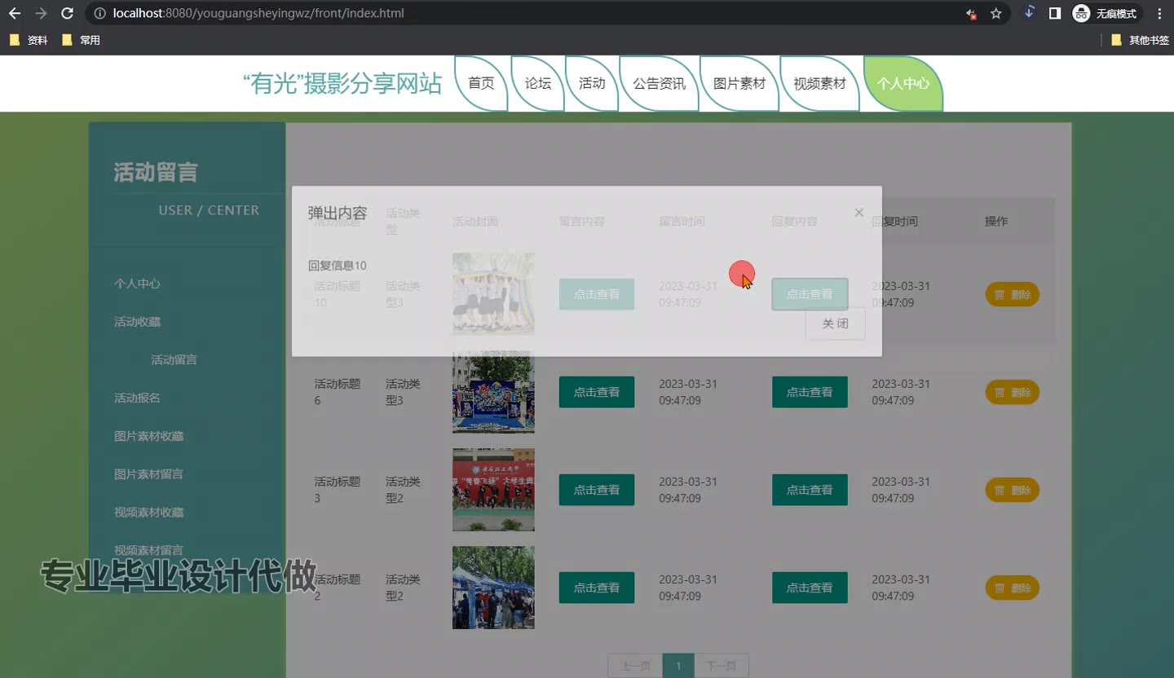The width and height of the screenshot is (1174, 678).
Task: Click the 关闭 button in the popup
Action: pos(835,324)
